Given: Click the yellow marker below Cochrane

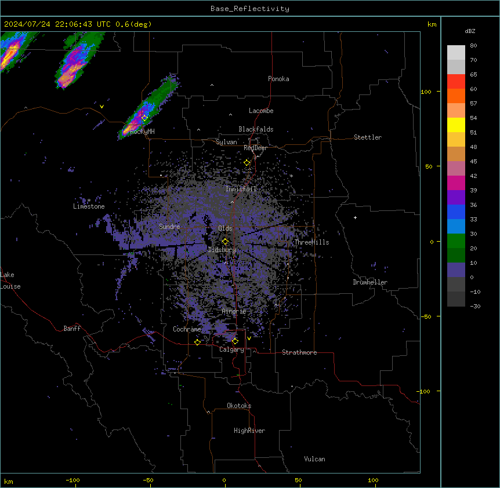Looking at the screenshot, I should [x=197, y=342].
